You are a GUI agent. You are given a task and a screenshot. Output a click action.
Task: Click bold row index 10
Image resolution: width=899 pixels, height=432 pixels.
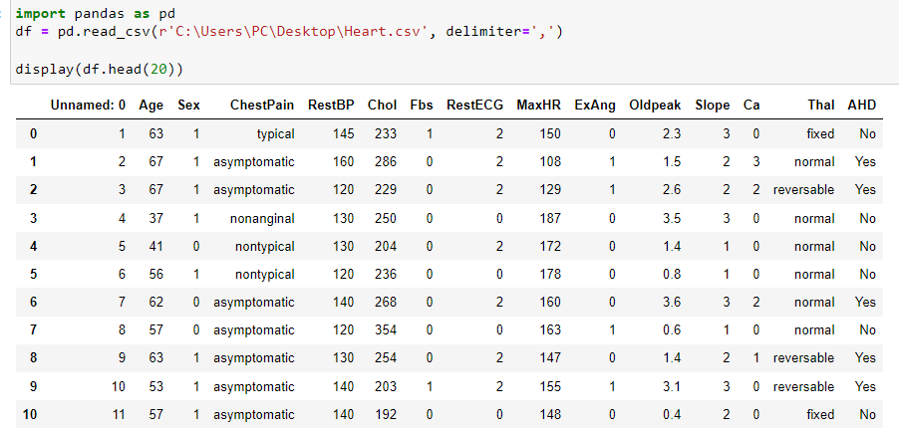(30, 414)
